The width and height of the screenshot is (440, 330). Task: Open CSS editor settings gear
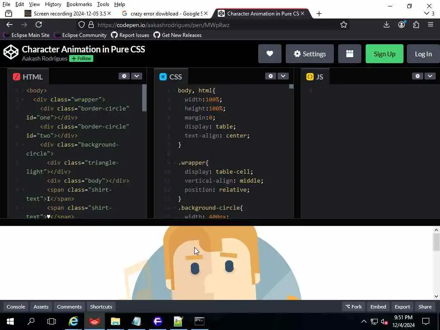[x=271, y=76]
